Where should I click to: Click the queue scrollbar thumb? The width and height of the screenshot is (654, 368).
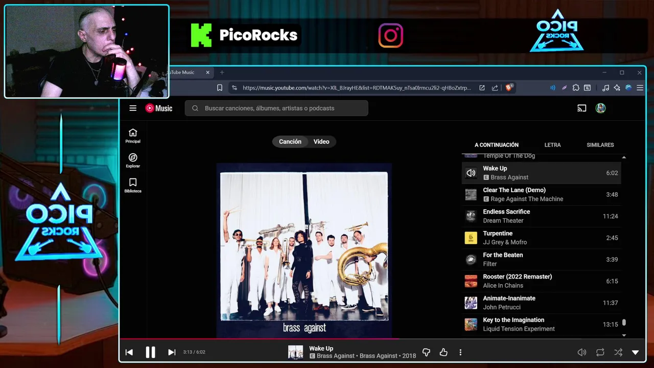click(624, 323)
